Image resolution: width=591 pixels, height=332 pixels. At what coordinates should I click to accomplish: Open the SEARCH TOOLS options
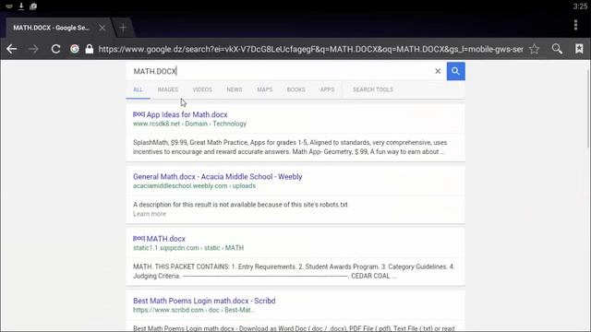pos(373,89)
